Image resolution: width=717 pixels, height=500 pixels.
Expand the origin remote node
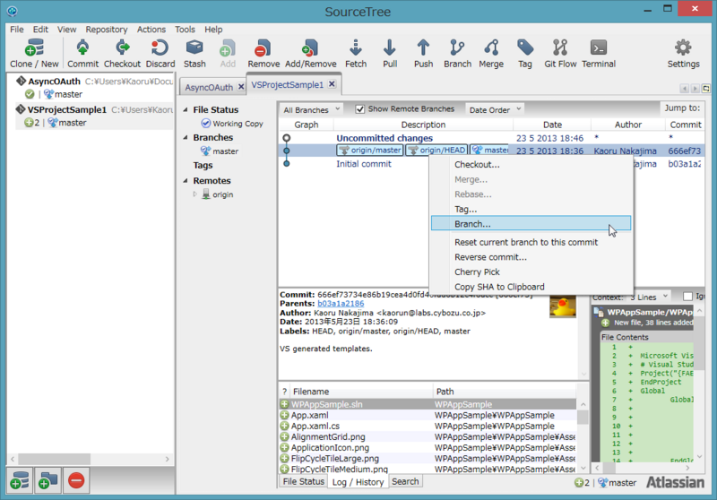pyautogui.click(x=194, y=194)
